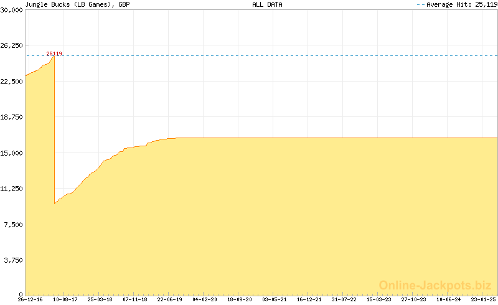This screenshot has width=498, height=305.
Task: Click the 31-07-22 x-axis label
Action: pyautogui.click(x=344, y=300)
